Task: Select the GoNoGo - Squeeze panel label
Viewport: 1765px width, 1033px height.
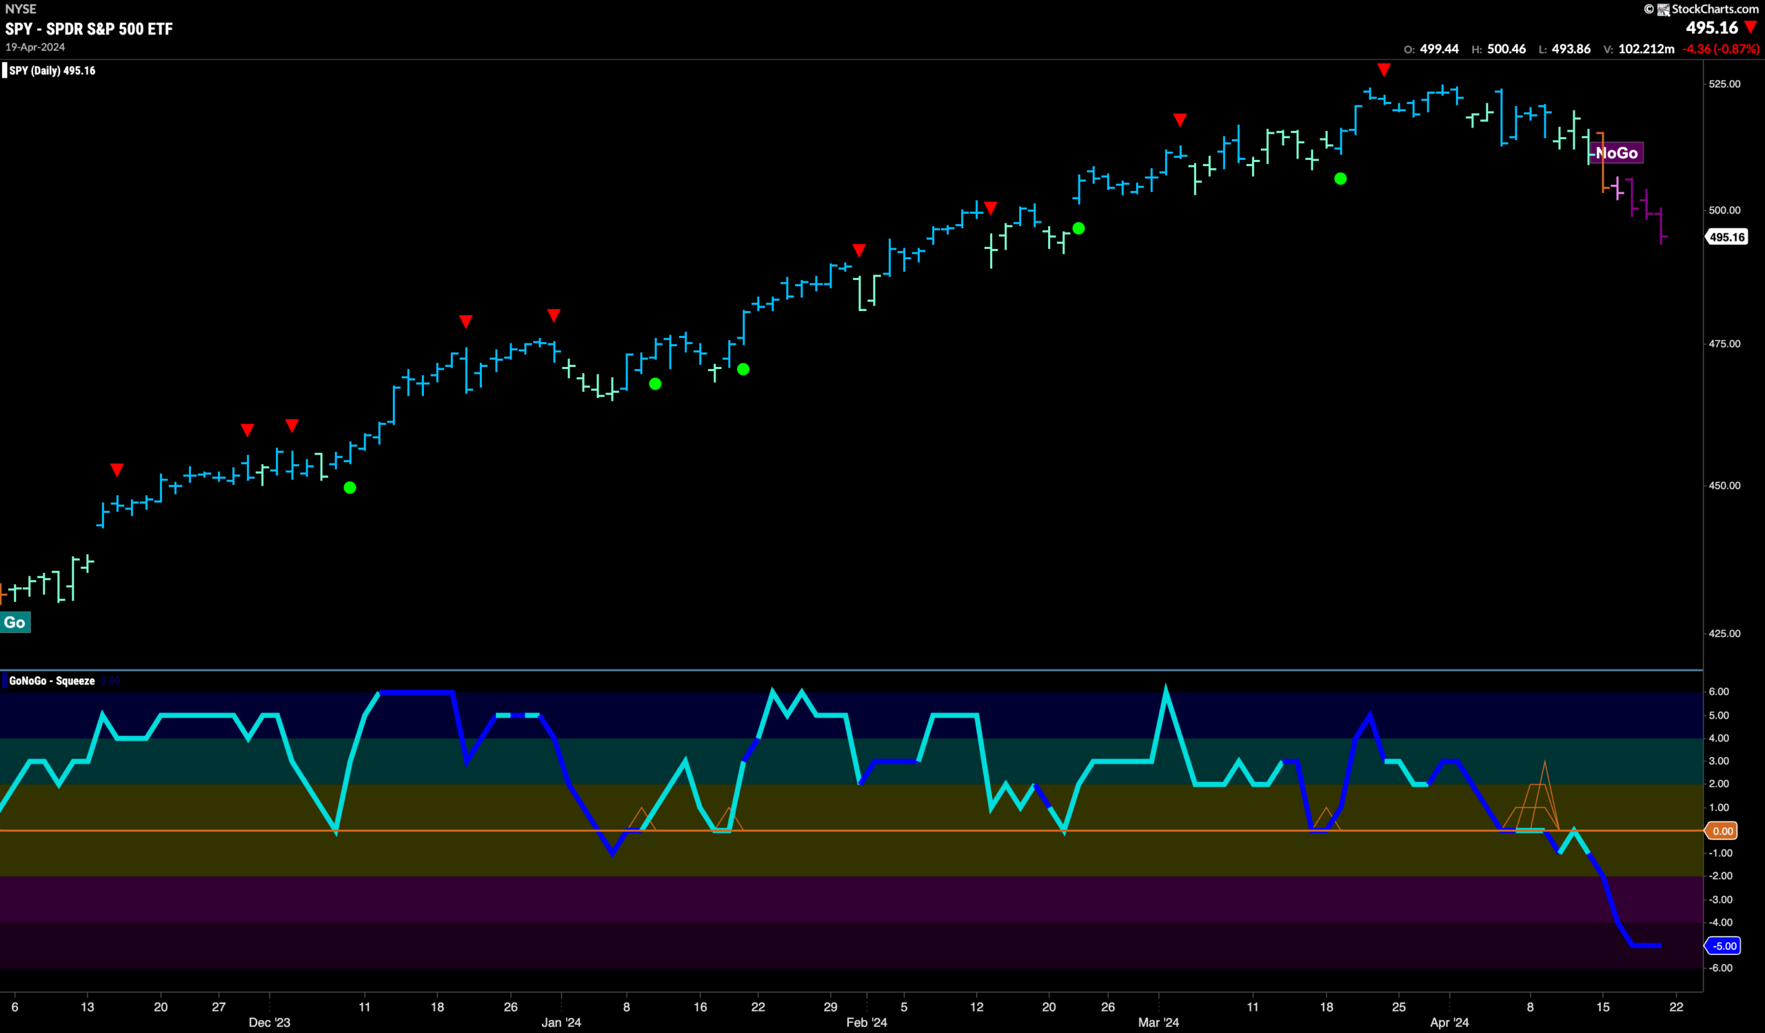Action: (52, 681)
